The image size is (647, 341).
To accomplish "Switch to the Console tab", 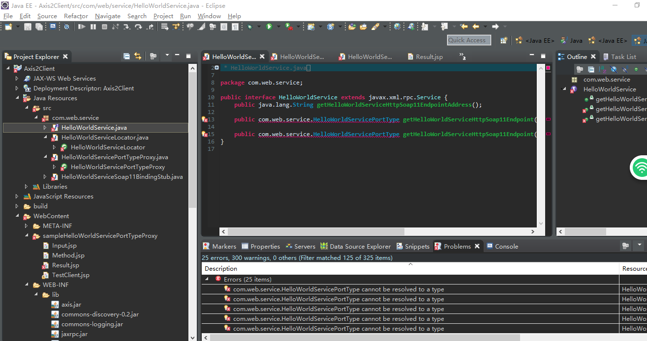I will click(x=502, y=246).
